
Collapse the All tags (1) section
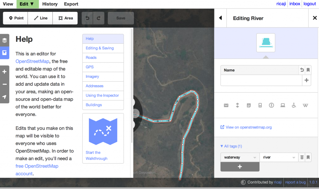pyautogui.click(x=231, y=146)
